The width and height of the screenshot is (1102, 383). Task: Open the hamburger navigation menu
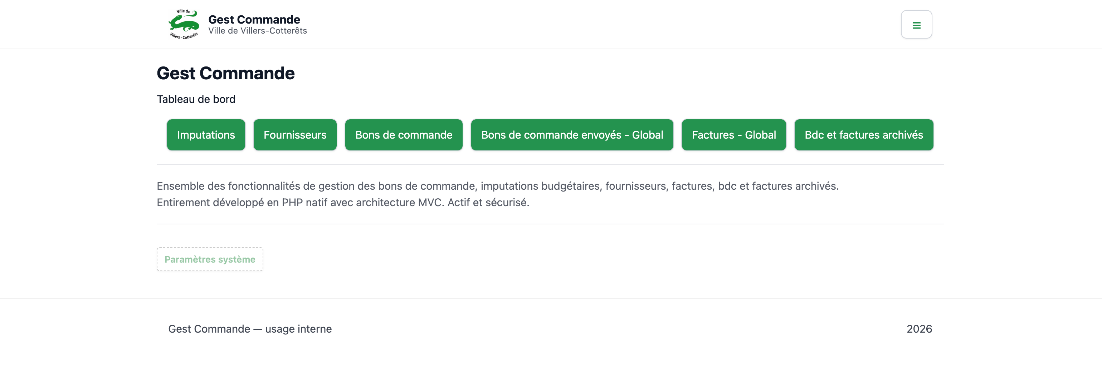tap(916, 25)
